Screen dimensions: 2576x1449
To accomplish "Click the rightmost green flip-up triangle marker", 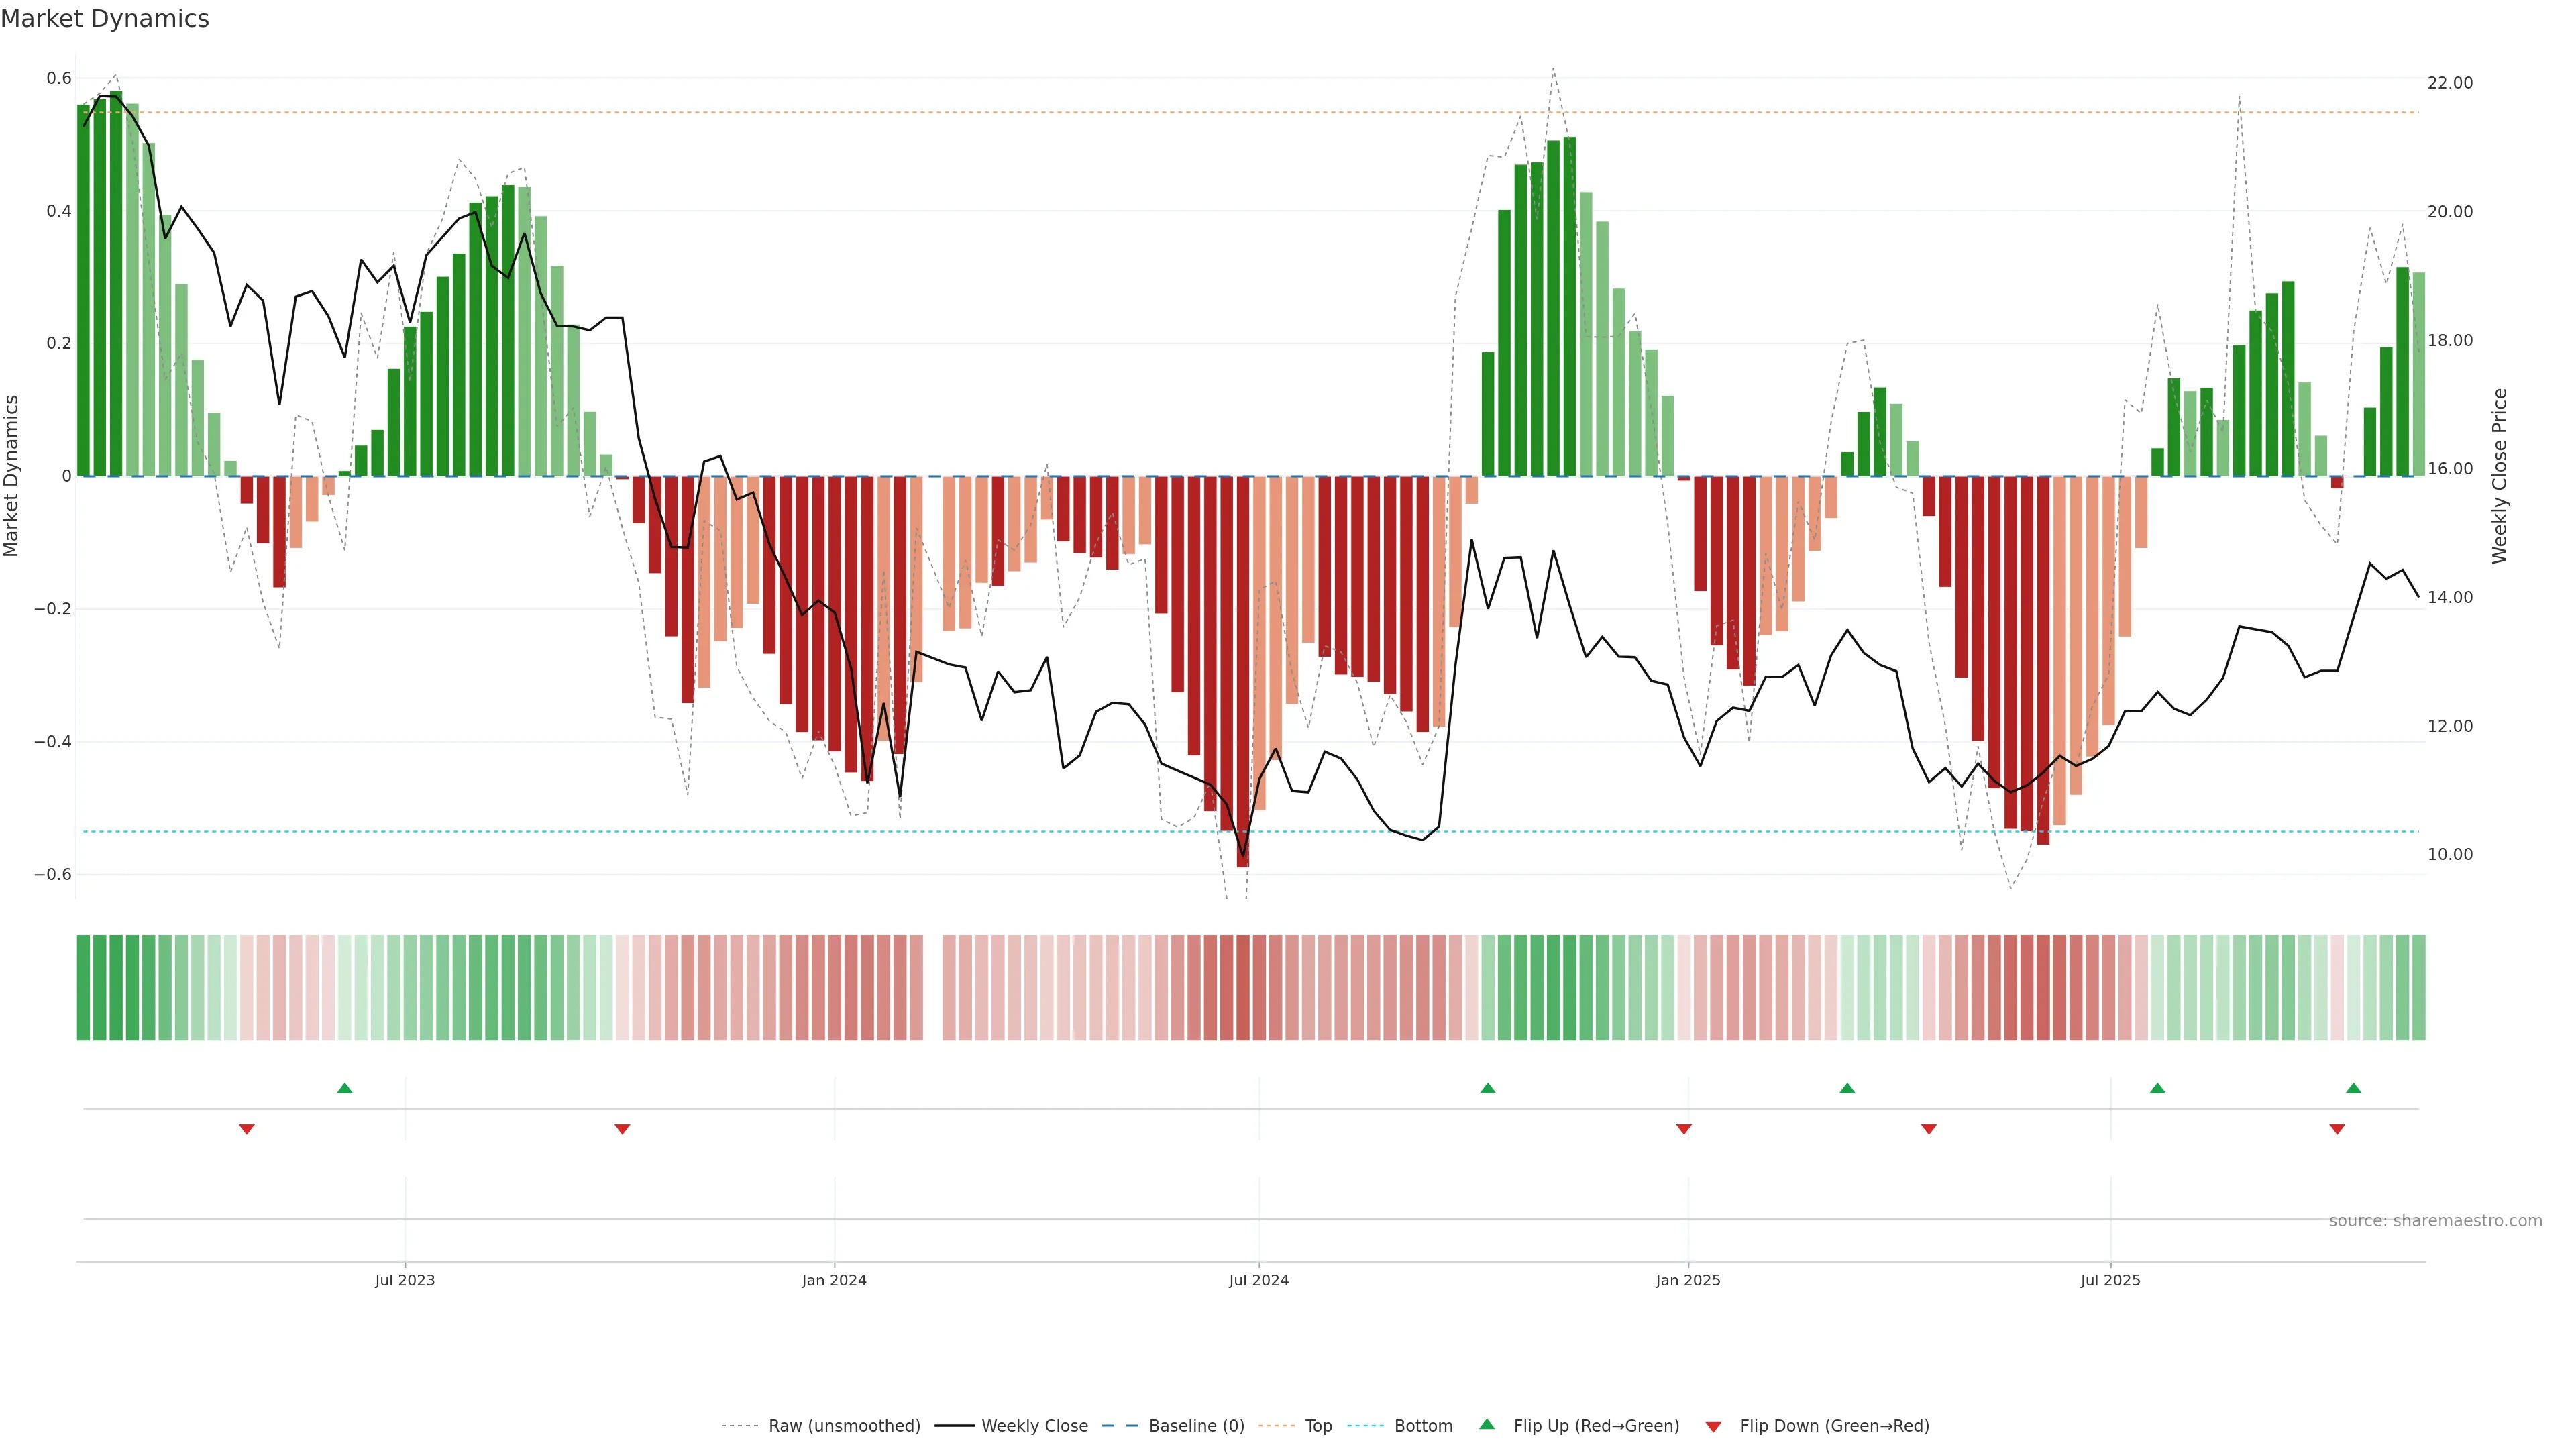I will coord(2353,1088).
